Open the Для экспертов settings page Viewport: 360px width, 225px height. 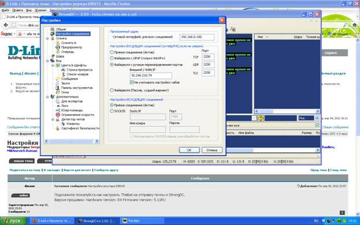pos(72,102)
